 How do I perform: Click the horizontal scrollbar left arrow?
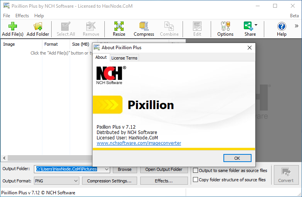tap(4, 158)
